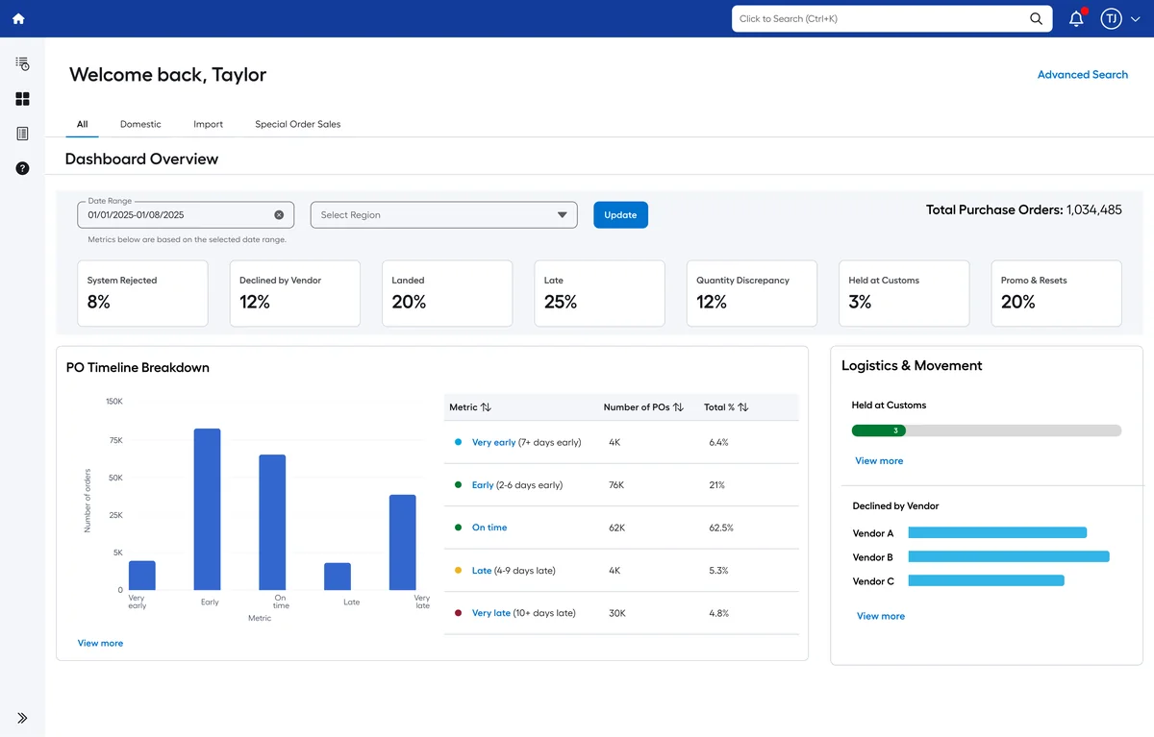Click View more under Held at Customs
Screen dimensions: 1154x737
click(879, 461)
